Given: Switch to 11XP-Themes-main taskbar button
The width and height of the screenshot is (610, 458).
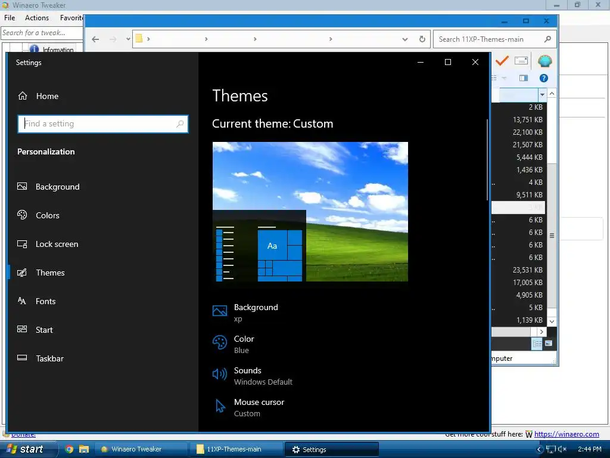Looking at the screenshot, I should click(236, 450).
